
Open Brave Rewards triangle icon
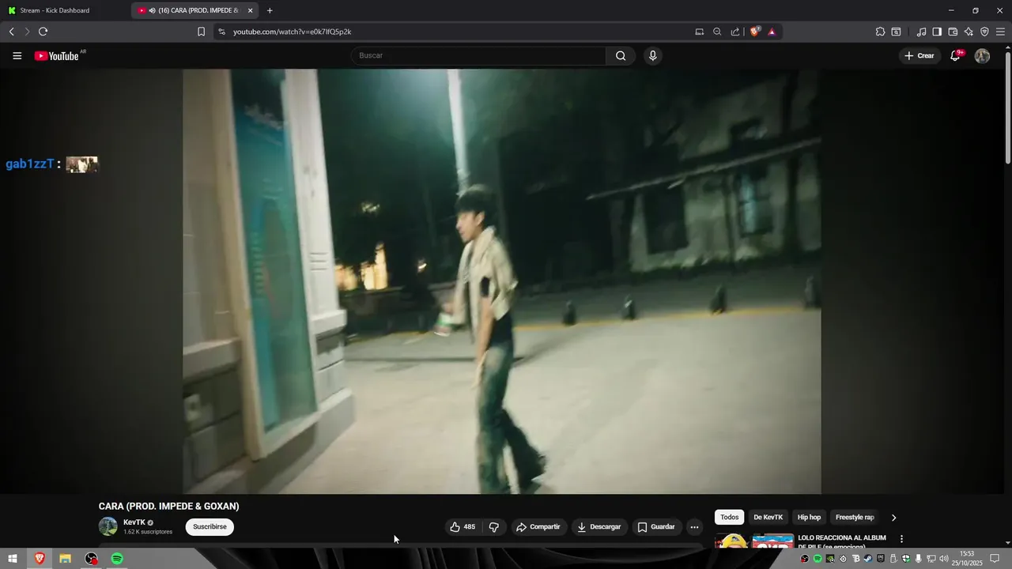click(x=772, y=32)
